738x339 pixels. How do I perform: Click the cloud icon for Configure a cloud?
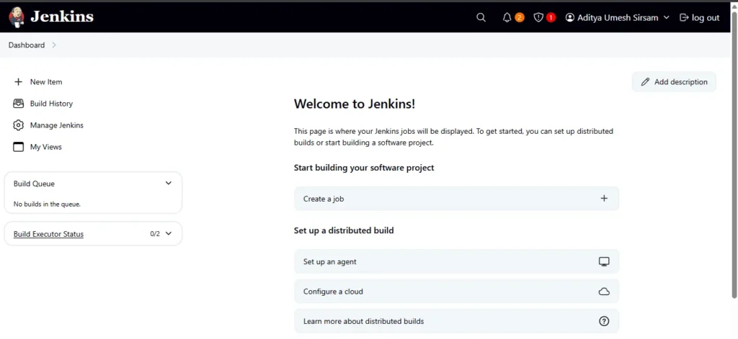tap(604, 291)
